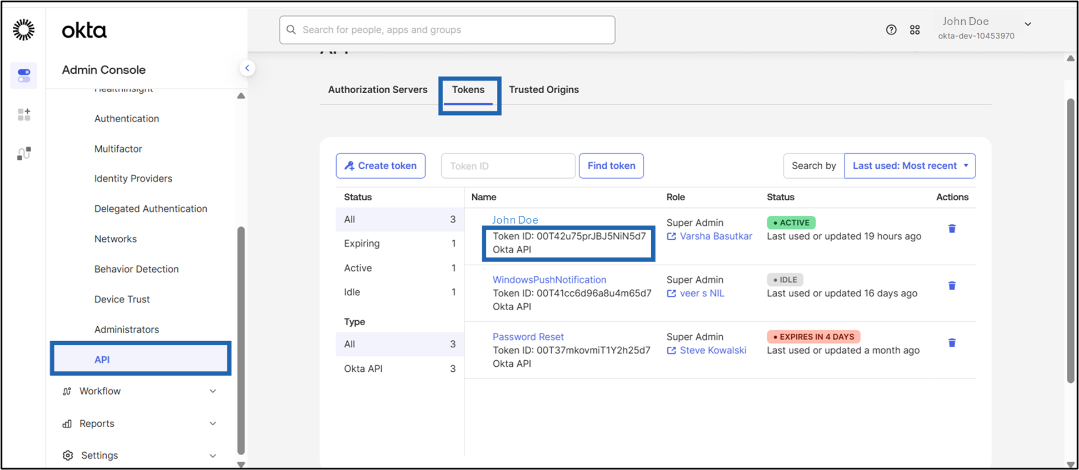Click external link icon beside Varsha Basutkar
This screenshot has width=1079, height=470.
671,236
